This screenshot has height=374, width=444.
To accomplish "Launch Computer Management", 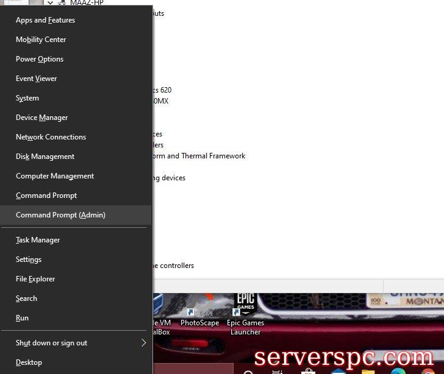I will pos(55,176).
